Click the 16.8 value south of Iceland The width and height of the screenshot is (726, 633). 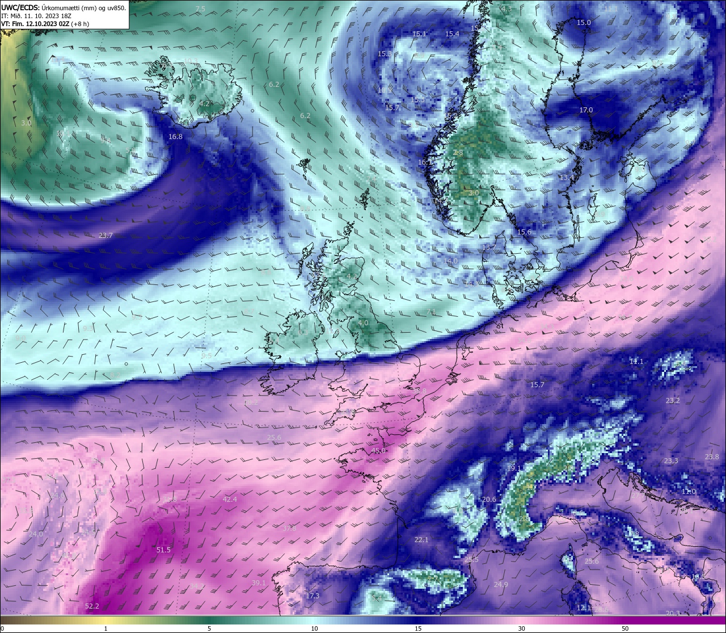[176, 137]
